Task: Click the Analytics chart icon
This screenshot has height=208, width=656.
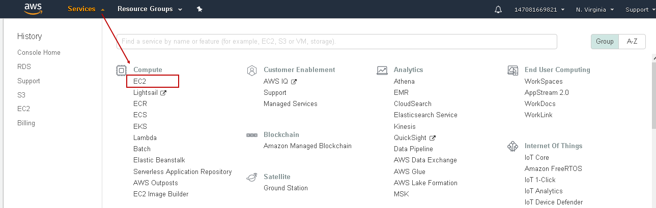Action: 382,70
